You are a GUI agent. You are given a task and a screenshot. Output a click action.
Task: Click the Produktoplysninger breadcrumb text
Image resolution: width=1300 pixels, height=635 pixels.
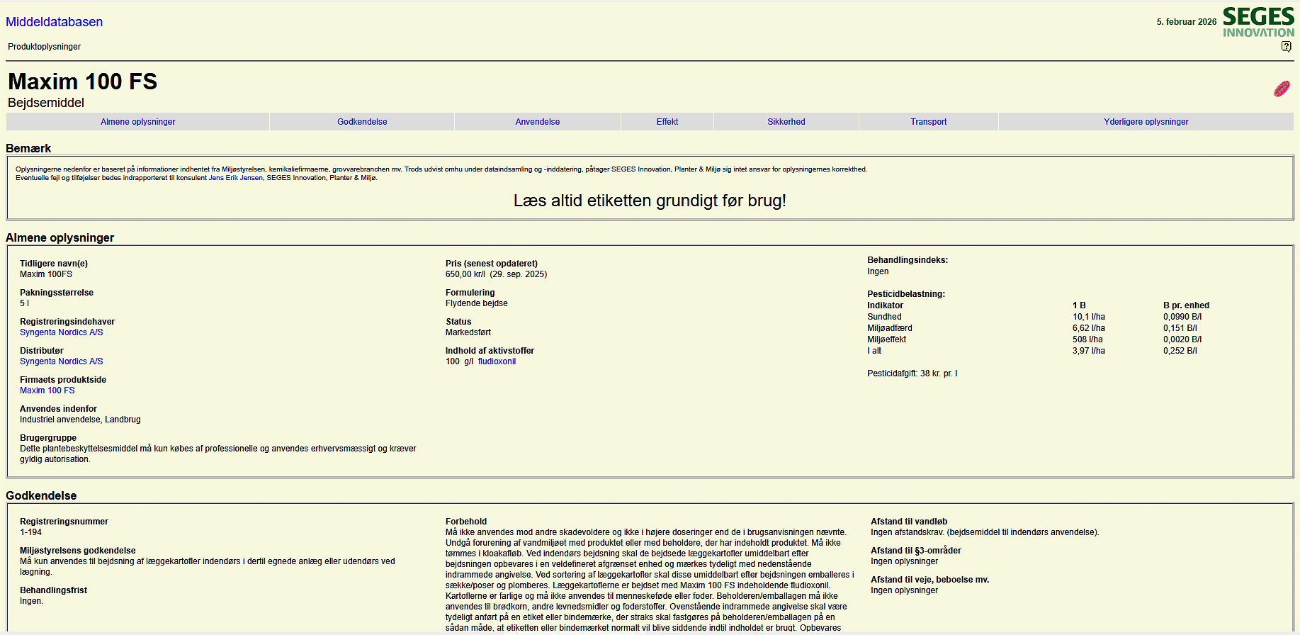(45, 47)
